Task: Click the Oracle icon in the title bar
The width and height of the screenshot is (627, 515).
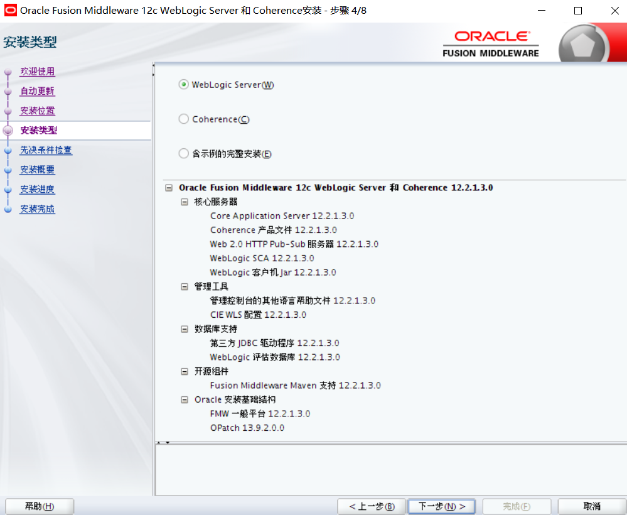Action: pos(11,10)
